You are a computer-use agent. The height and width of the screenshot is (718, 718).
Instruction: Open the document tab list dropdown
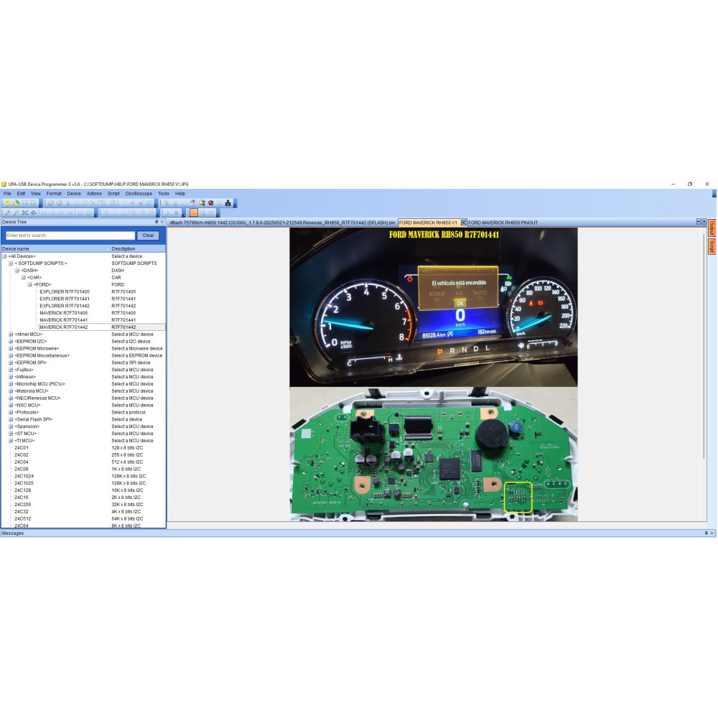click(x=699, y=222)
